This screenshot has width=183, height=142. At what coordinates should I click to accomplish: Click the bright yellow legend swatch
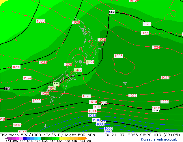click(61, 138)
